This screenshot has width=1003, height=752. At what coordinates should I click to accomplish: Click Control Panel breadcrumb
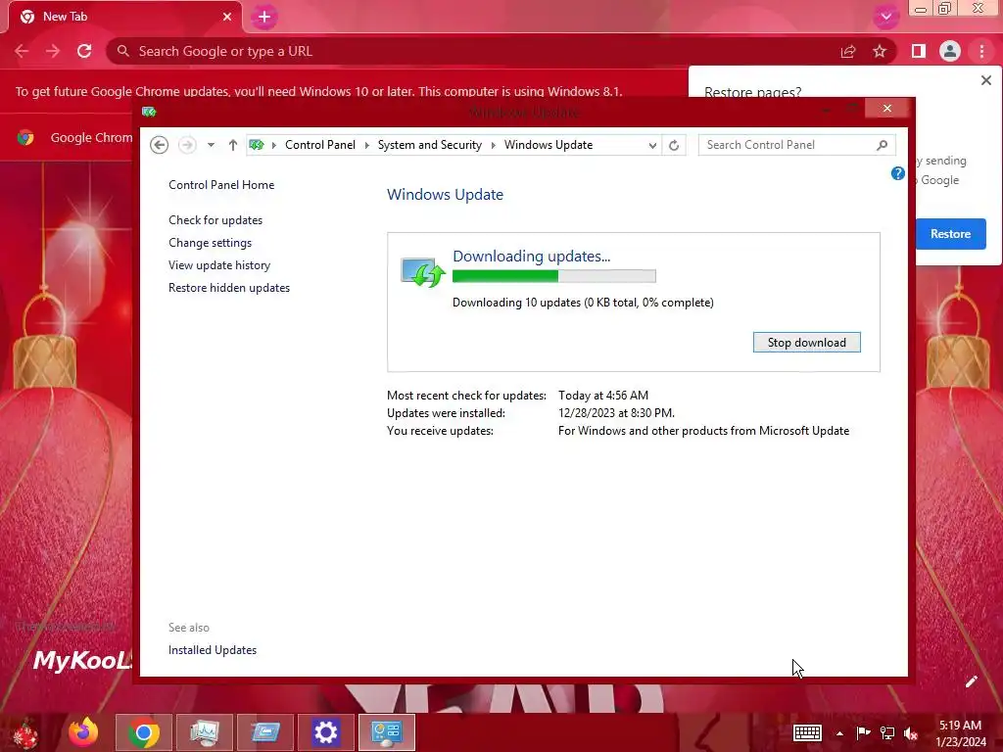(320, 145)
